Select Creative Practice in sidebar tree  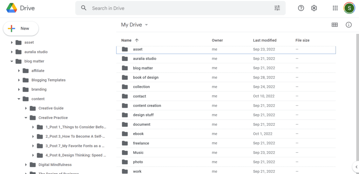(53, 118)
